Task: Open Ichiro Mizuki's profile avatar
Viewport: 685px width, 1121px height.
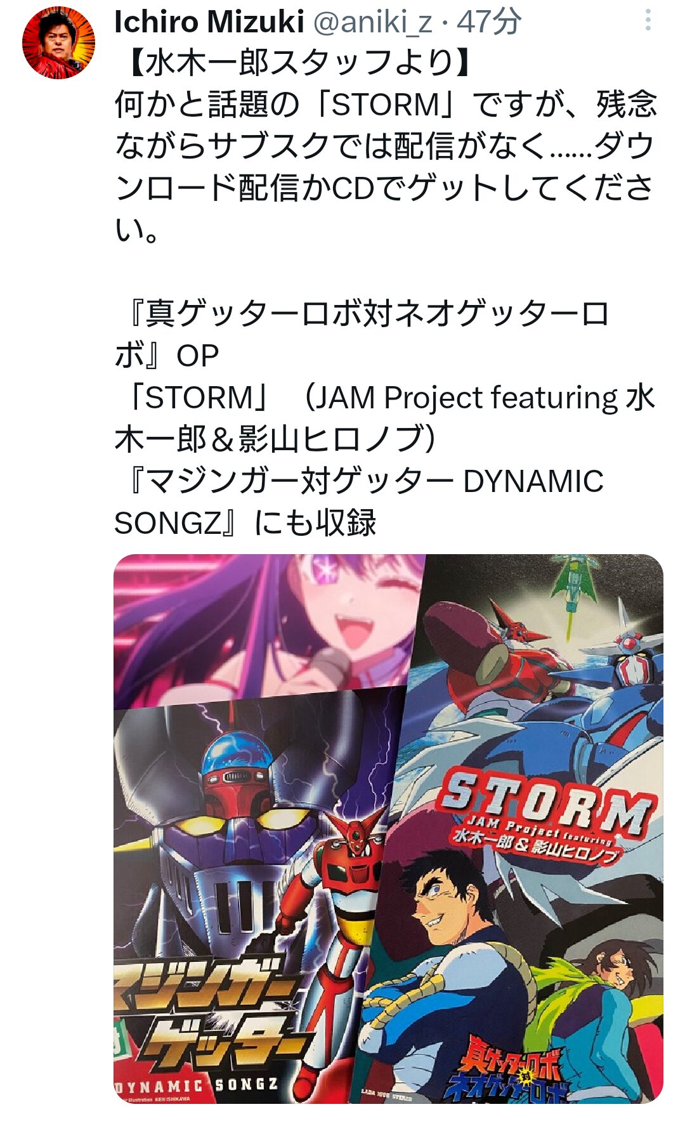Action: tap(58, 42)
